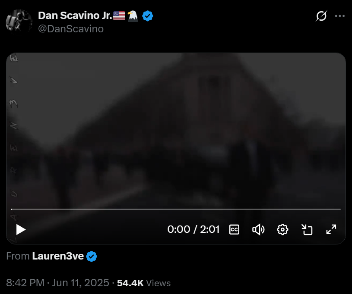Viewport: 352px width, 294px height.
Task: Open video playback settings gear
Action: 282,230
